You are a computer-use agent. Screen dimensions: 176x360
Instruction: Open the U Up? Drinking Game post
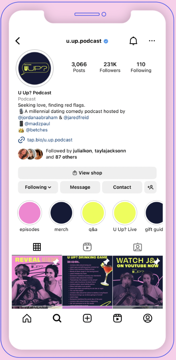pyautogui.click(x=88, y=282)
